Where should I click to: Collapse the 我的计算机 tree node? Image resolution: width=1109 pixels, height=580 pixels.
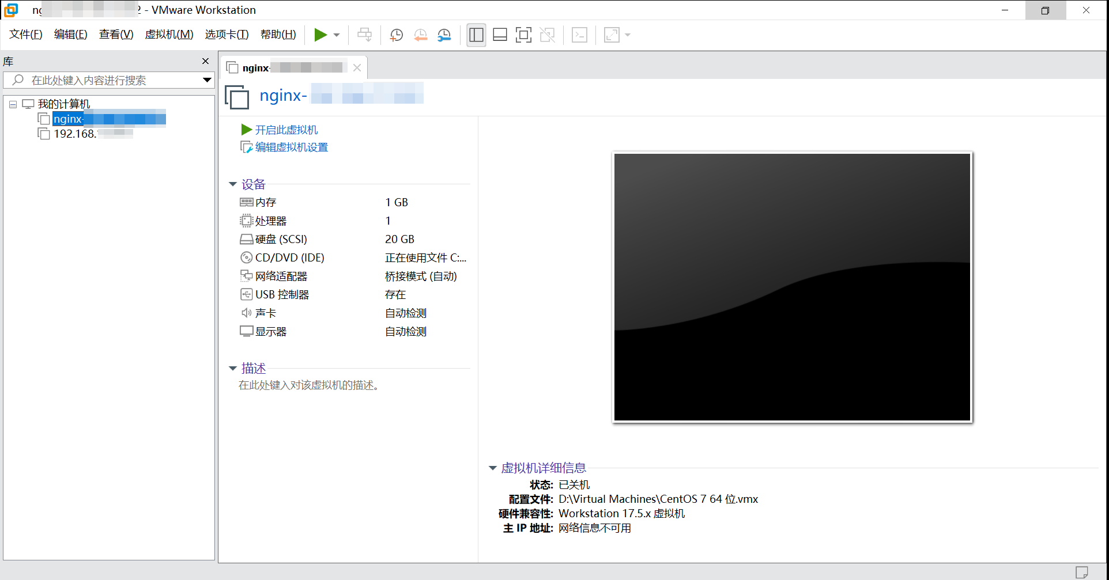pyautogui.click(x=13, y=105)
